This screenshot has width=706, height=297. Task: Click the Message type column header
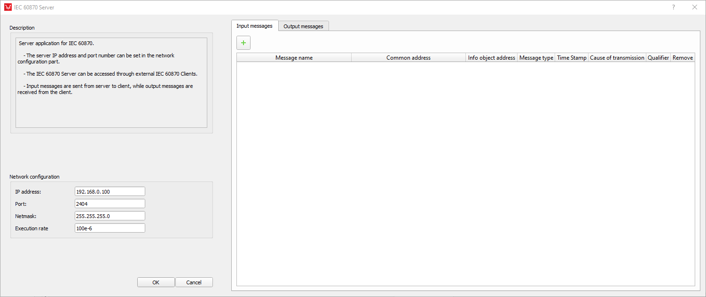(536, 58)
